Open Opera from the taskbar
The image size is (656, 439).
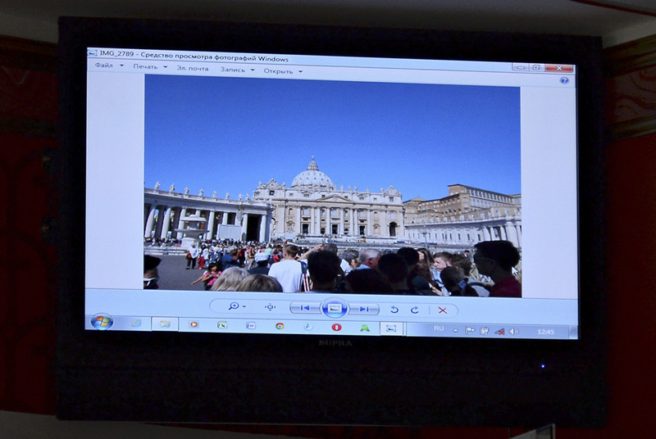[336, 327]
